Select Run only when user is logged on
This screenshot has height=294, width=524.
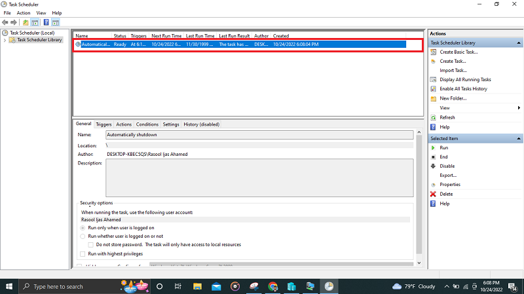(83, 228)
